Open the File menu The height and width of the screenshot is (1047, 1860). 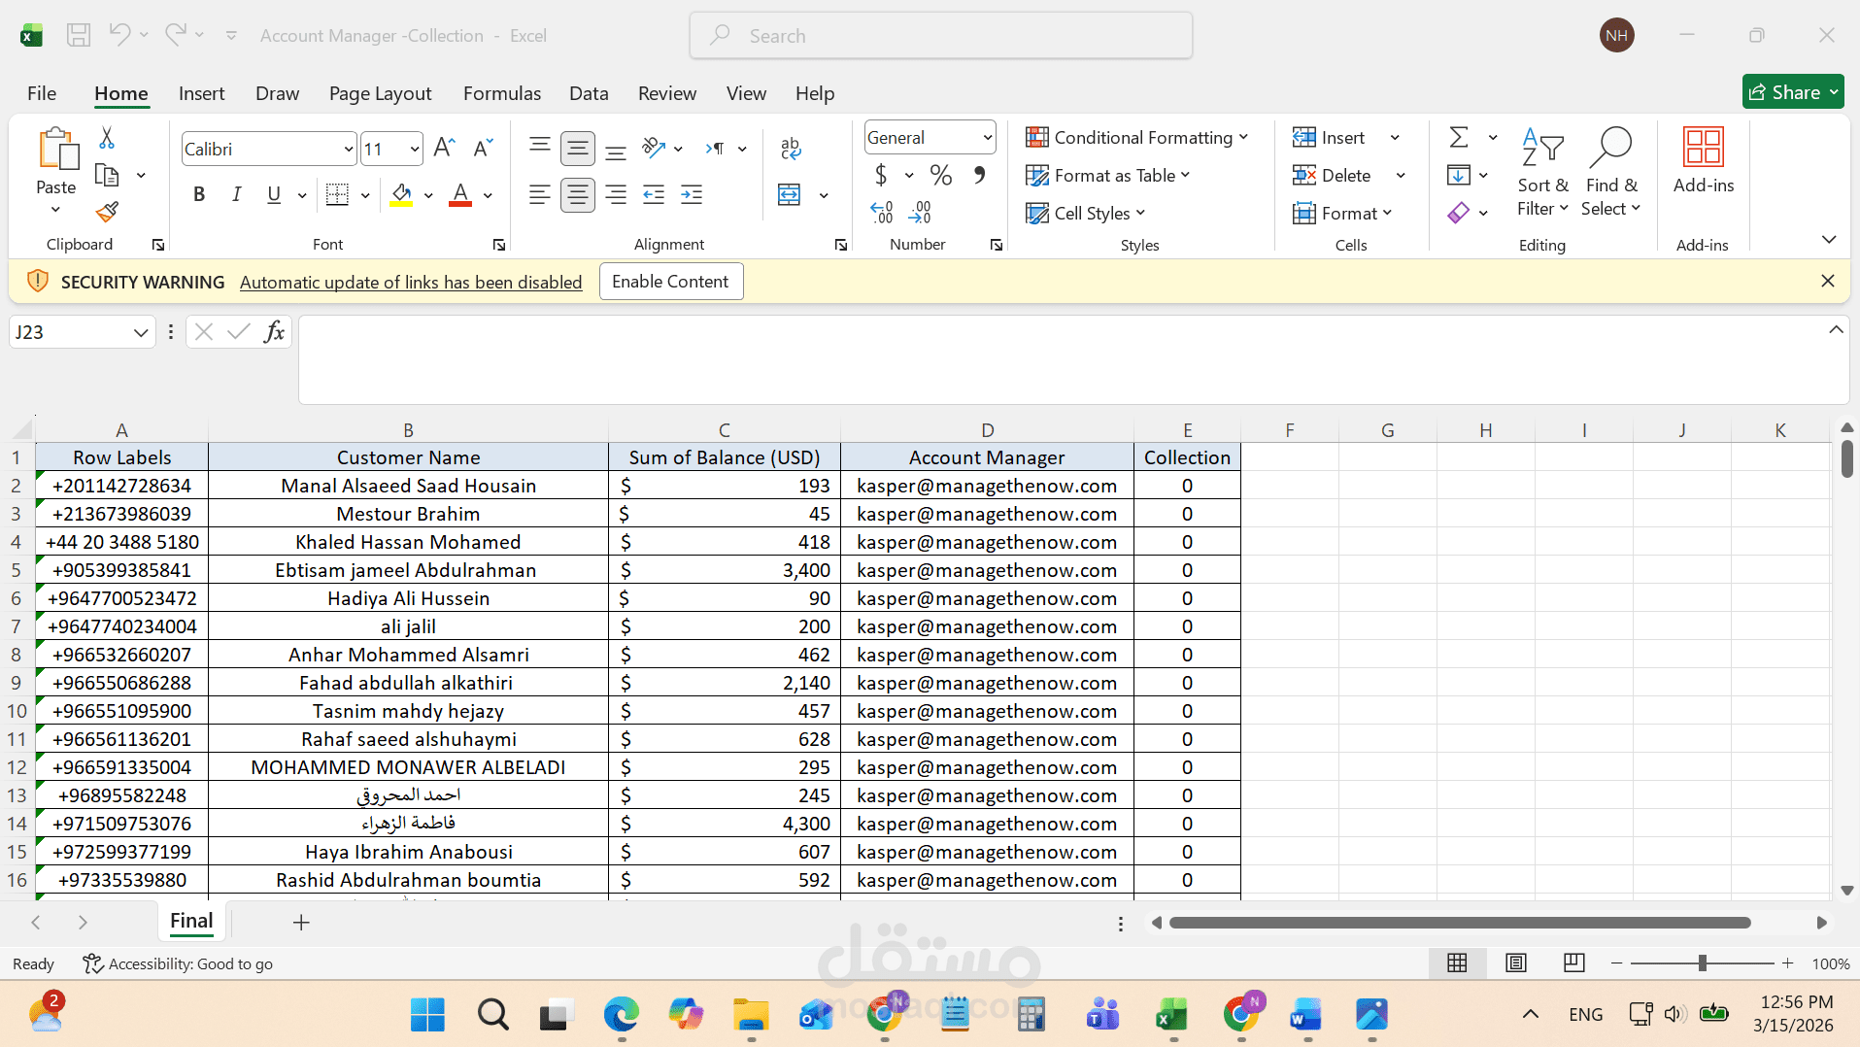[x=42, y=93]
